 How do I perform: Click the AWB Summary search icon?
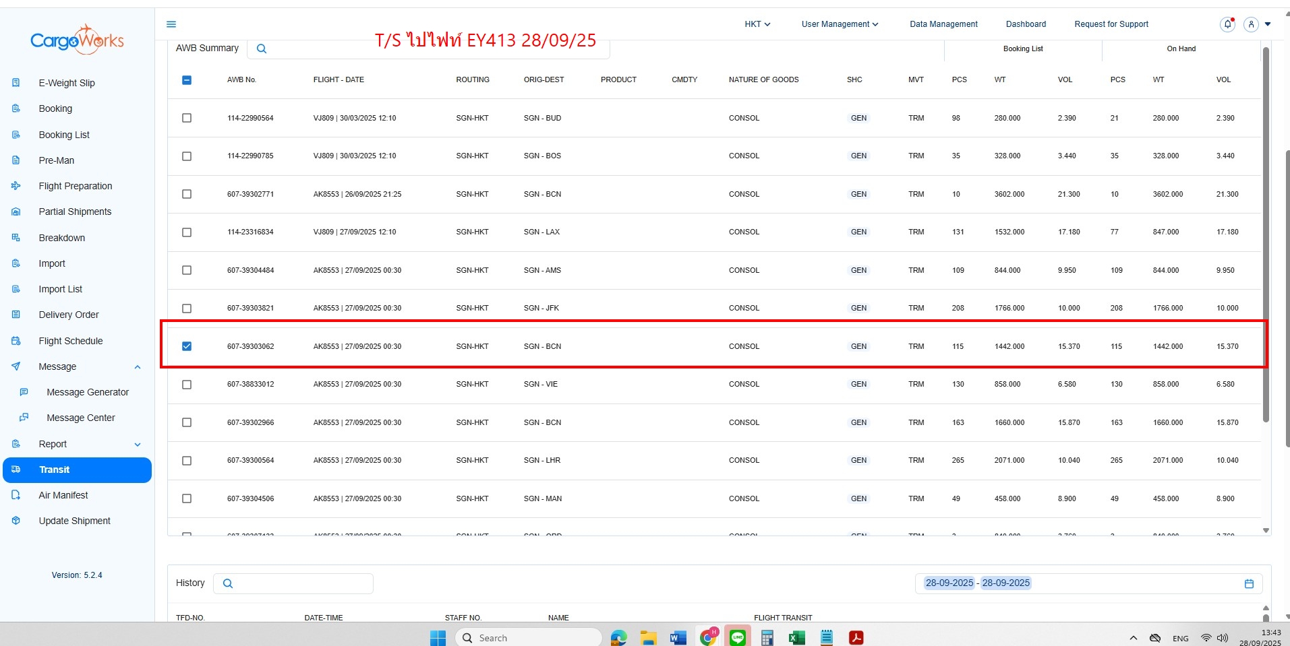tap(262, 49)
